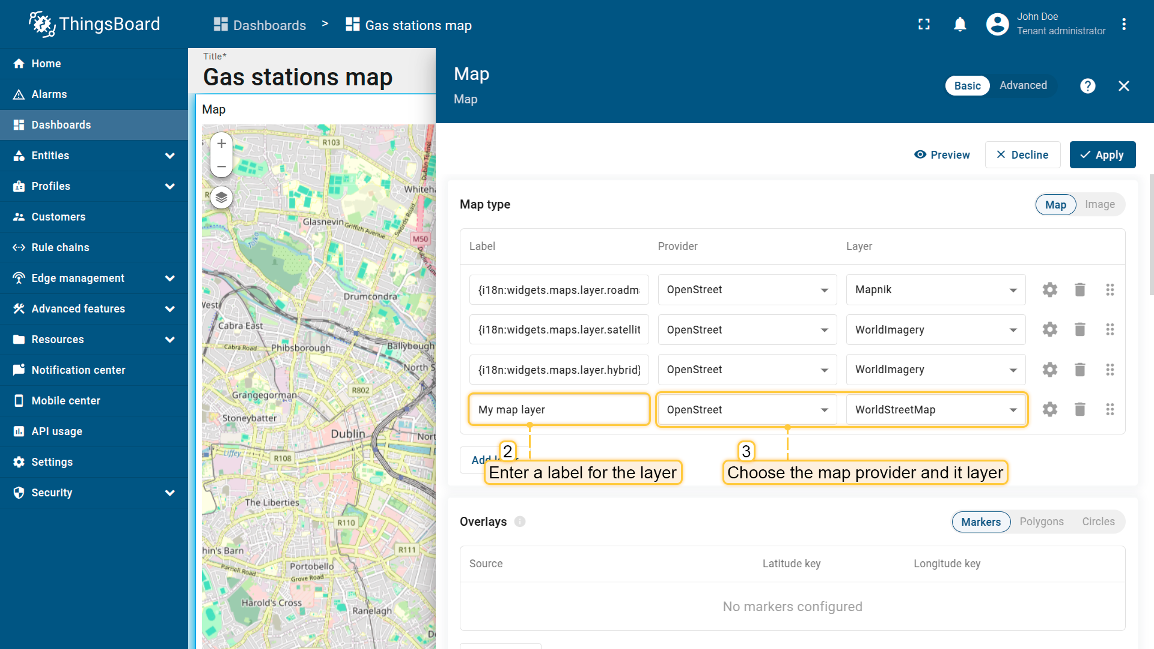Image resolution: width=1154 pixels, height=649 pixels.
Task: Switch map type to Image
Action: pyautogui.click(x=1099, y=204)
